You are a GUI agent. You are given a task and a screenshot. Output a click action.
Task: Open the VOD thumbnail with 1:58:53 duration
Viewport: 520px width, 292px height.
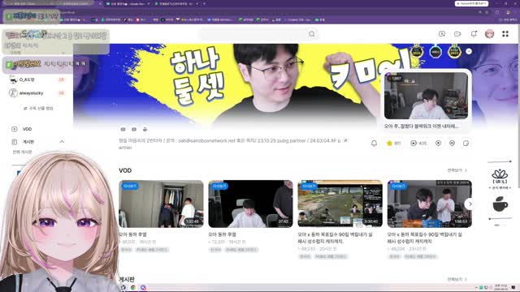click(x=430, y=204)
